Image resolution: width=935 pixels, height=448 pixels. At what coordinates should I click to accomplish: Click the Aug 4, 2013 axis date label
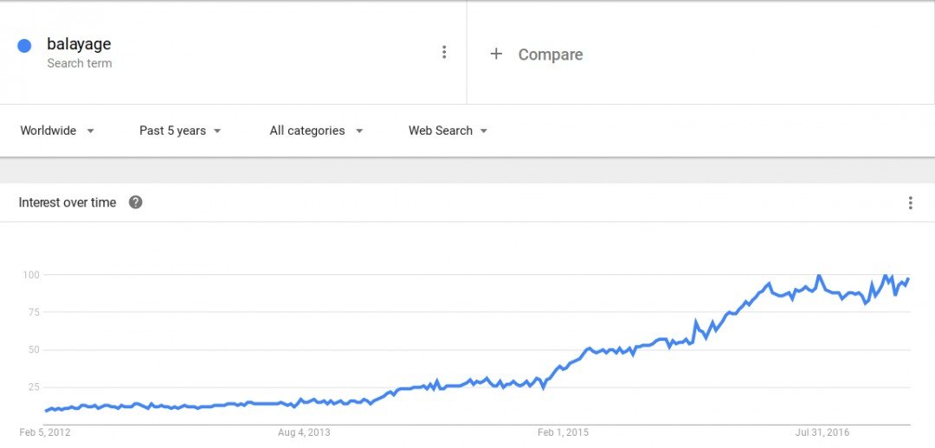[x=304, y=432]
